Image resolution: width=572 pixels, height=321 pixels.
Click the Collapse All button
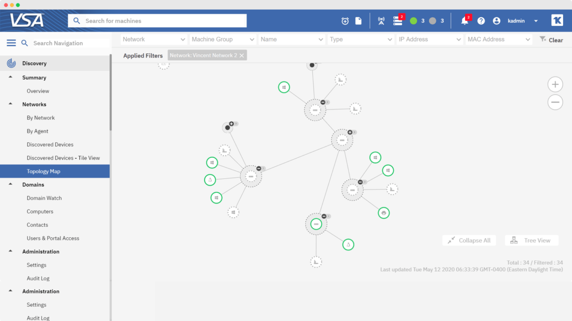[x=469, y=240]
